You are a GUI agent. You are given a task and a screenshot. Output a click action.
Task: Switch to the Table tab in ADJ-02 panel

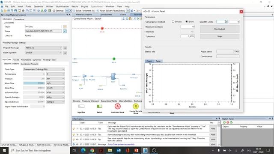coord(158,61)
